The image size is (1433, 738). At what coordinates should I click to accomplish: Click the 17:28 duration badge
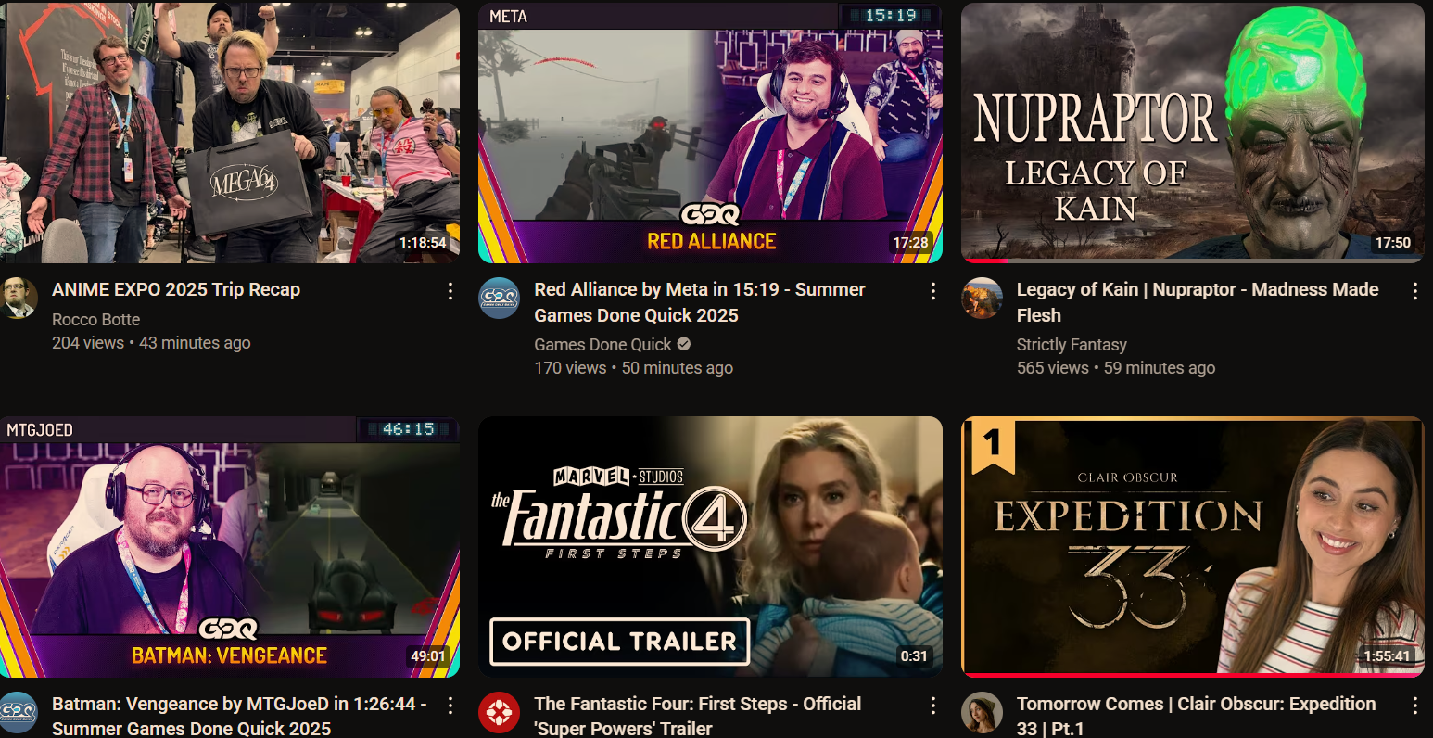910,243
